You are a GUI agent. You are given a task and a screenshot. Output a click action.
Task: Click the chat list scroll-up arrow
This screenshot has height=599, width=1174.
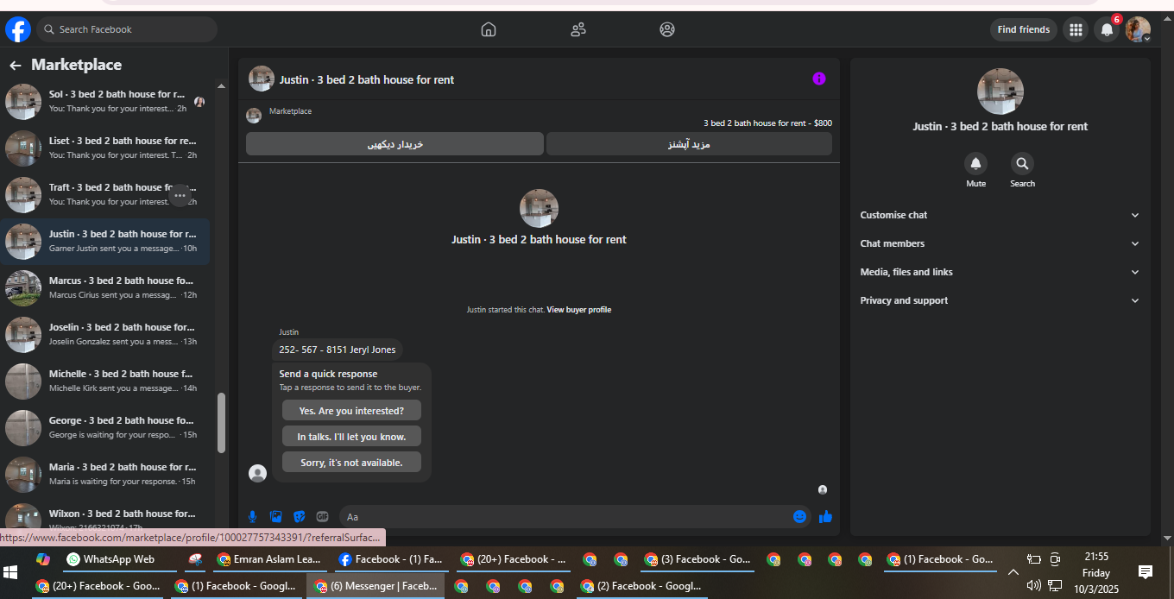pyautogui.click(x=221, y=86)
